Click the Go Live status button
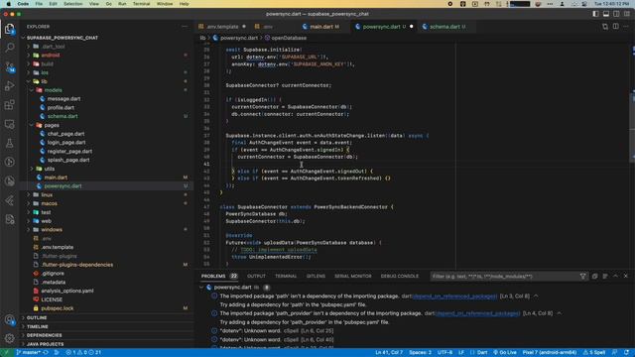Image resolution: width=635 pixels, height=357 pixels. [x=504, y=353]
